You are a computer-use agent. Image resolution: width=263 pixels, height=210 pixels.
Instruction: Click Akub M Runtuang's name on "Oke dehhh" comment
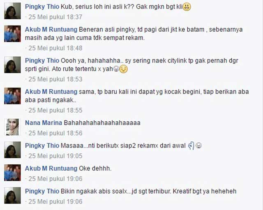[x=51, y=168]
